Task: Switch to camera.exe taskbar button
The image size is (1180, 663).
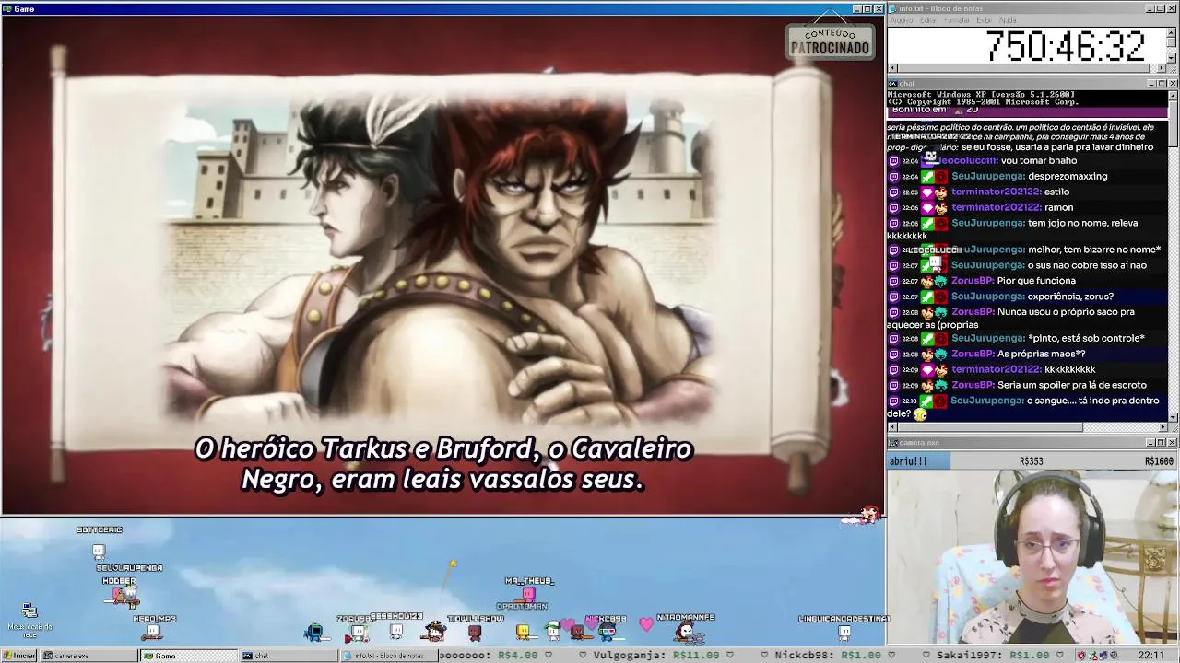Action: [x=88, y=656]
